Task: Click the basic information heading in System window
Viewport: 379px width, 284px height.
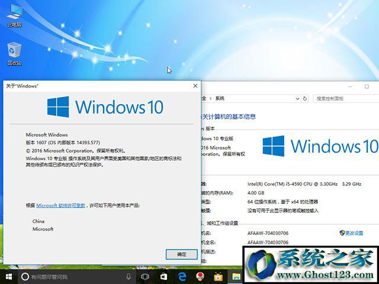Action: click(229, 117)
